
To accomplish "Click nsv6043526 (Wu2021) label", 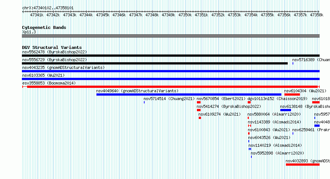I will coord(269,137).
